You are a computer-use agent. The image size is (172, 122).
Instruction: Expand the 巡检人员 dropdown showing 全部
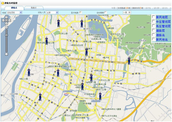(x=52, y=12)
